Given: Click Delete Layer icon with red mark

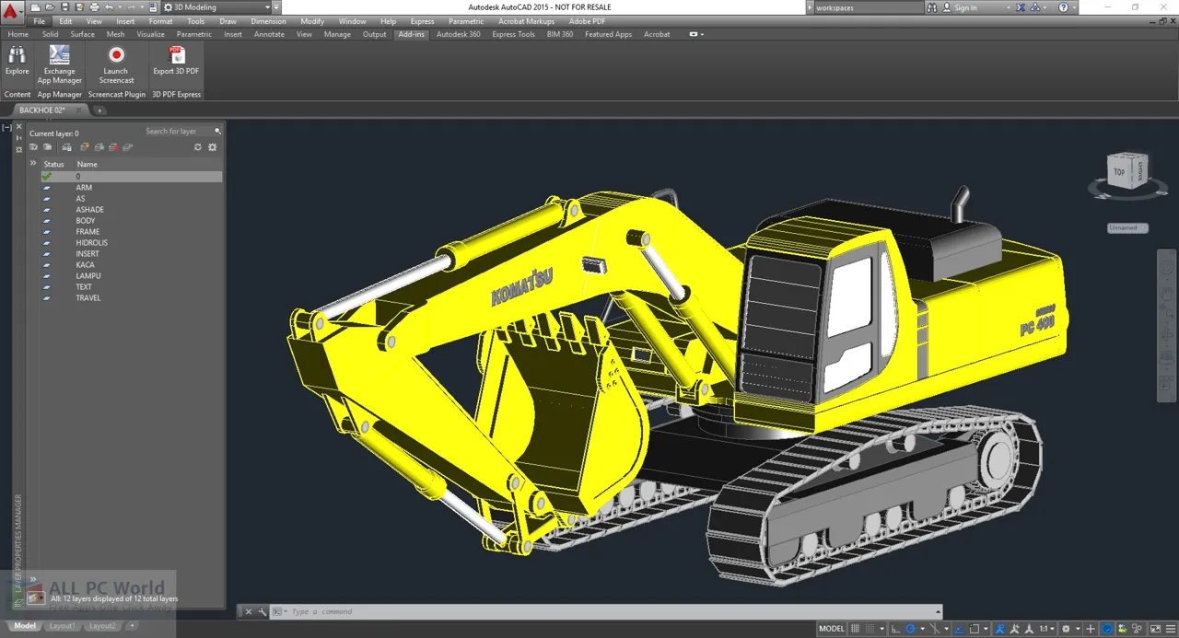Looking at the screenshot, I should [x=113, y=146].
